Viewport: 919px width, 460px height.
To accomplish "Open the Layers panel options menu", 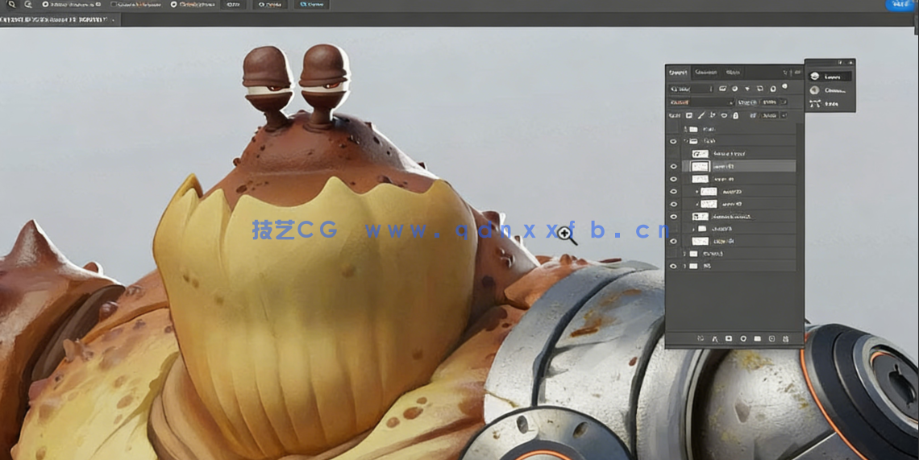I will tap(798, 72).
